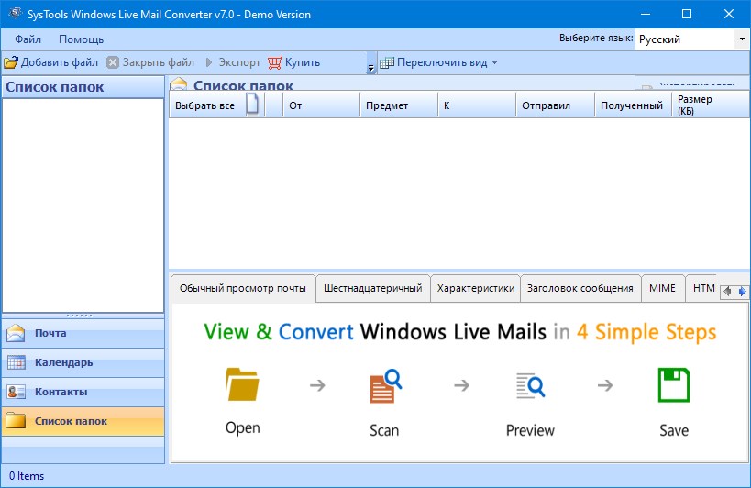Switch to Обычный просмотр почты tab

pos(243,288)
